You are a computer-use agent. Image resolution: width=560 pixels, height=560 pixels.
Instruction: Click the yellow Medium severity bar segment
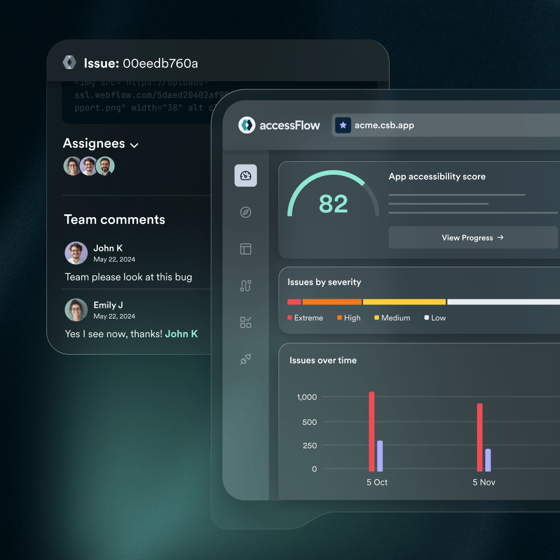[404, 302]
